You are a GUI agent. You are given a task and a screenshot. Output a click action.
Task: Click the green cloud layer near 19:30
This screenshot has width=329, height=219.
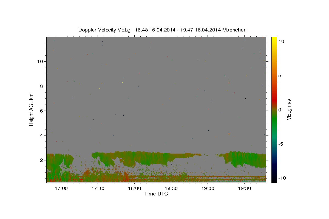[245, 159]
